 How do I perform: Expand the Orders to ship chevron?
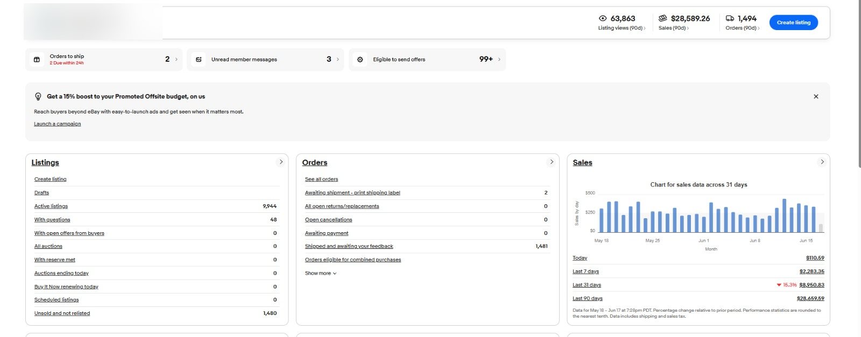(x=176, y=60)
